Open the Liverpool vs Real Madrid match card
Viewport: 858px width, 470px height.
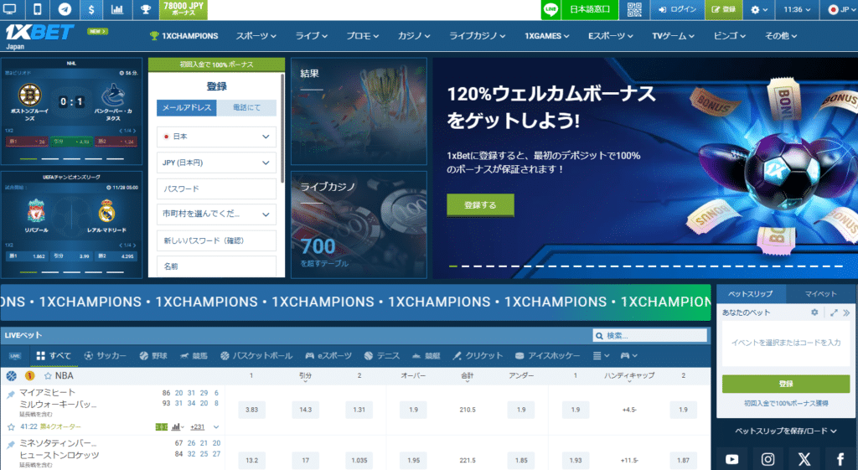(72, 225)
